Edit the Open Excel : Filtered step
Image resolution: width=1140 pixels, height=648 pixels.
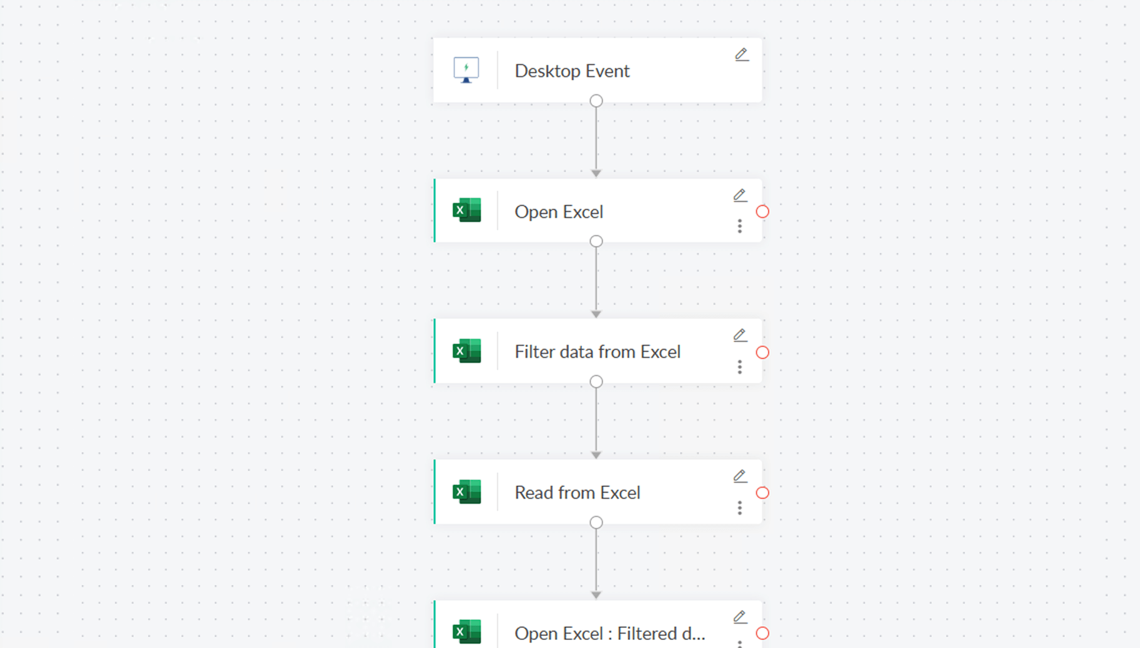pyautogui.click(x=740, y=617)
